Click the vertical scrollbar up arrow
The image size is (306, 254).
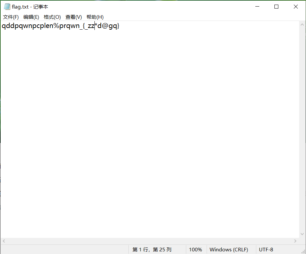pyautogui.click(x=302, y=25)
